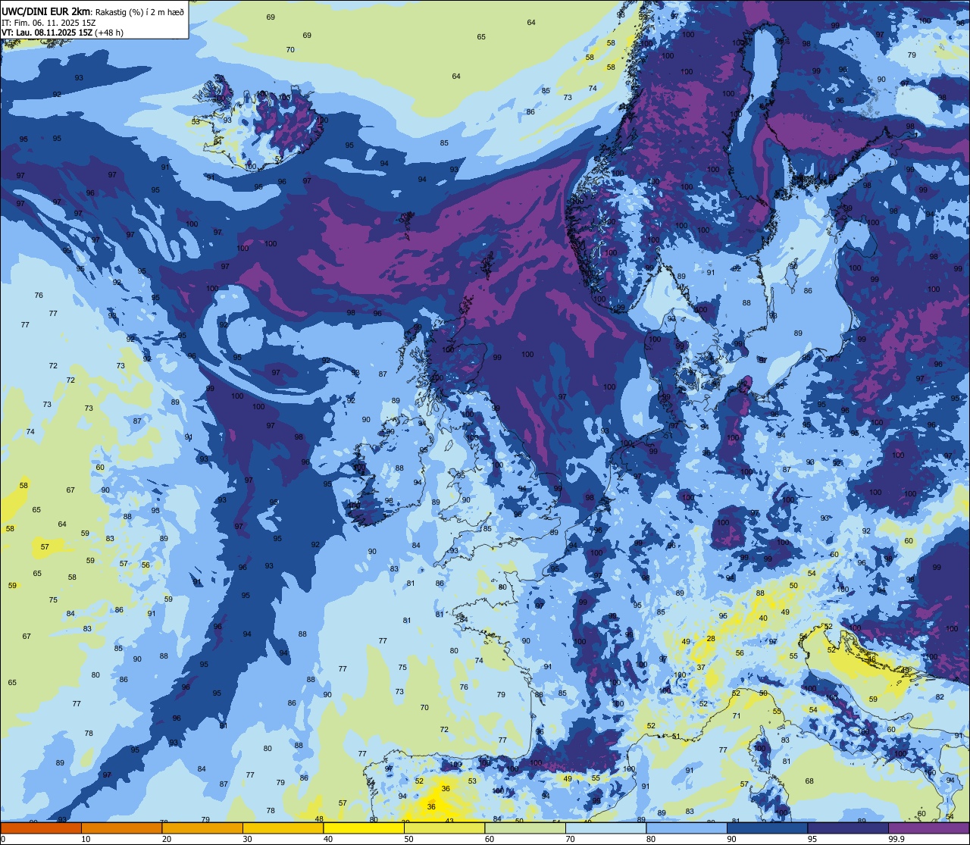The width and height of the screenshot is (970, 845).
Task: Click the humidity value '28' on the map
Action: [x=711, y=639]
